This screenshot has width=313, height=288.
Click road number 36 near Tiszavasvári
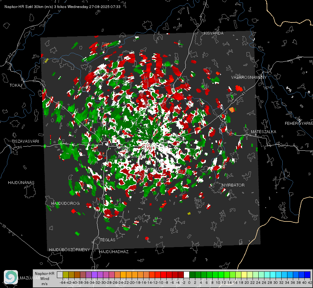(x=20, y=147)
